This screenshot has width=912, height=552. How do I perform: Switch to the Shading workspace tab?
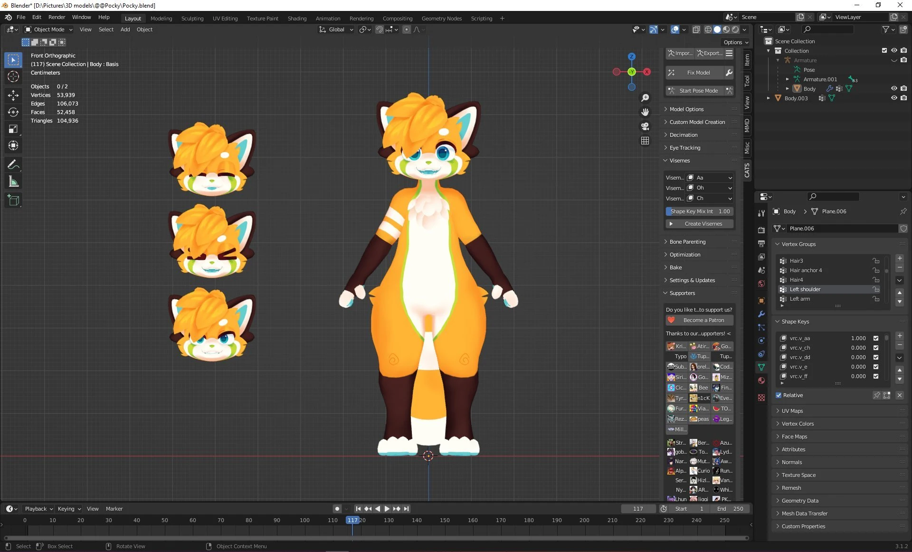(297, 19)
